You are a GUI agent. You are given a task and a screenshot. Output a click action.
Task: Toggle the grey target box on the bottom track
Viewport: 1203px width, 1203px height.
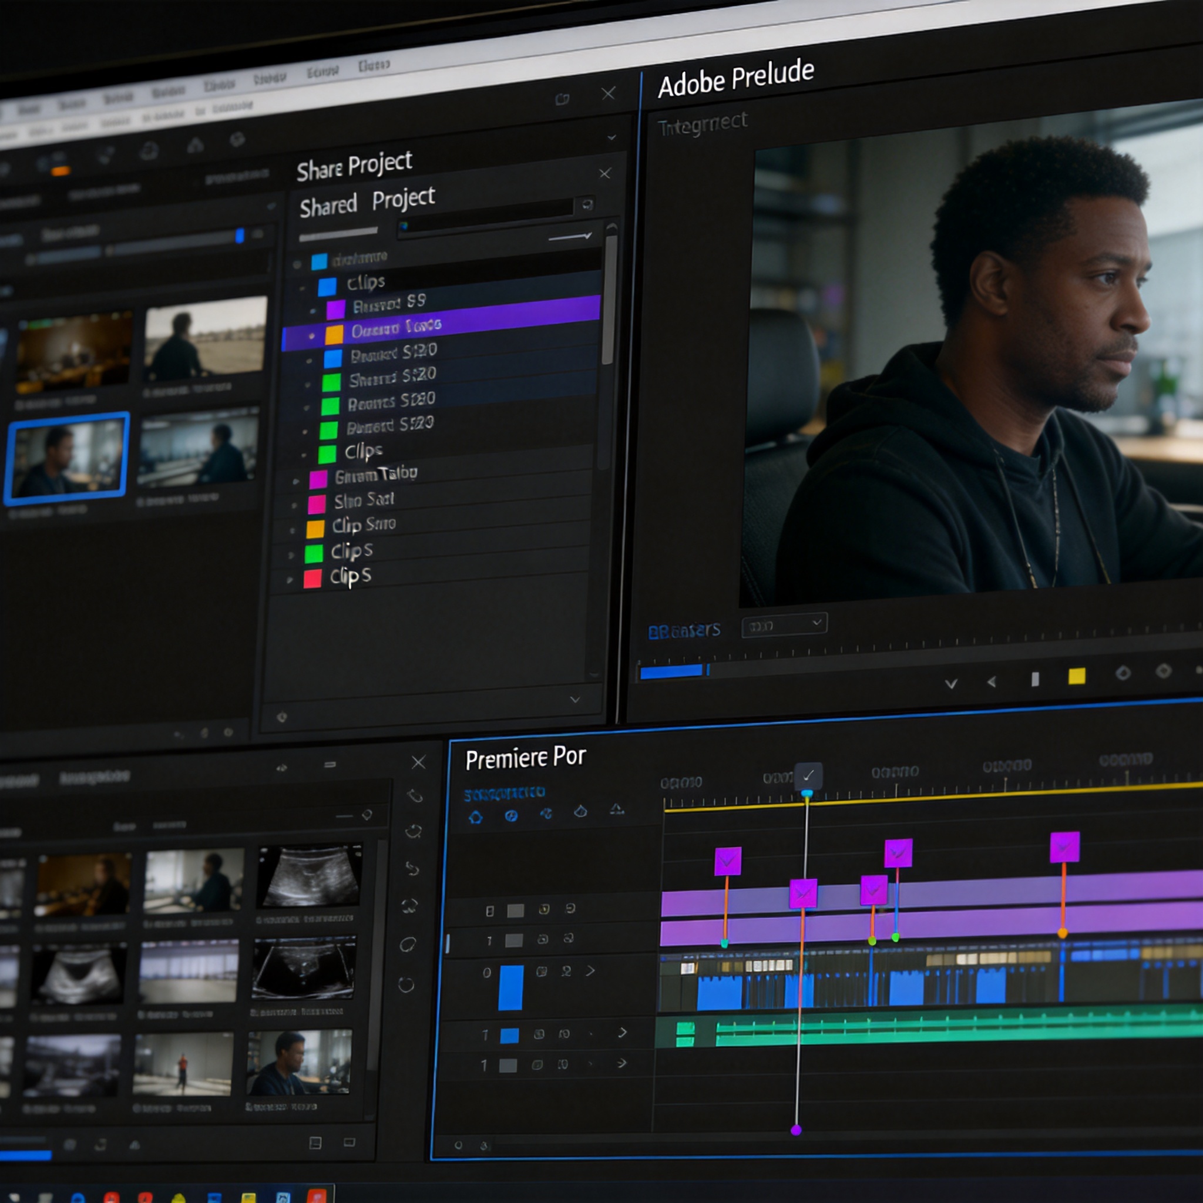pyautogui.click(x=508, y=1066)
